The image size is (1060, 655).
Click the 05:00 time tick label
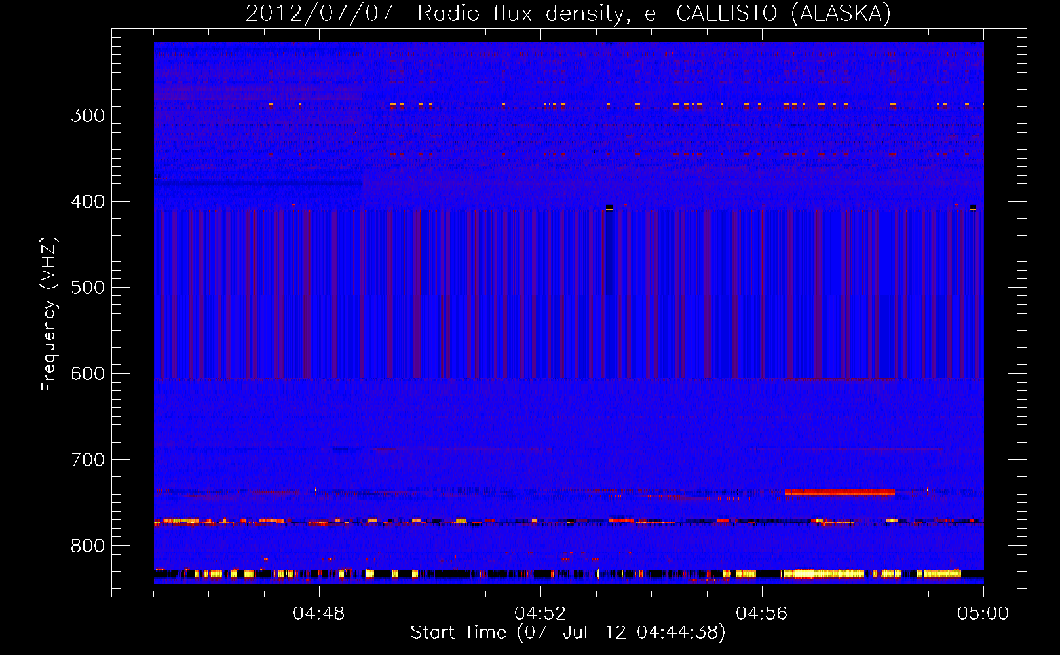pyautogui.click(x=983, y=613)
